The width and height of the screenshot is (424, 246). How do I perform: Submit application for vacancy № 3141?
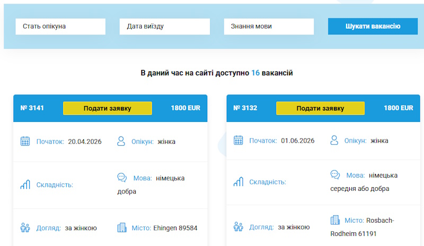point(107,108)
